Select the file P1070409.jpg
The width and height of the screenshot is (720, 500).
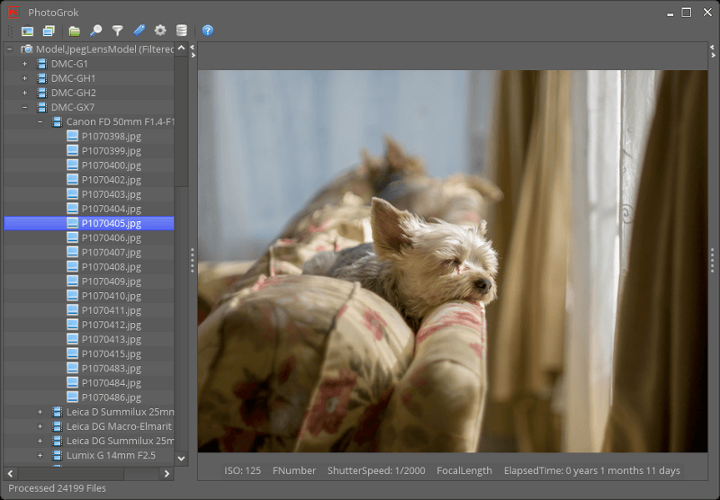111,281
